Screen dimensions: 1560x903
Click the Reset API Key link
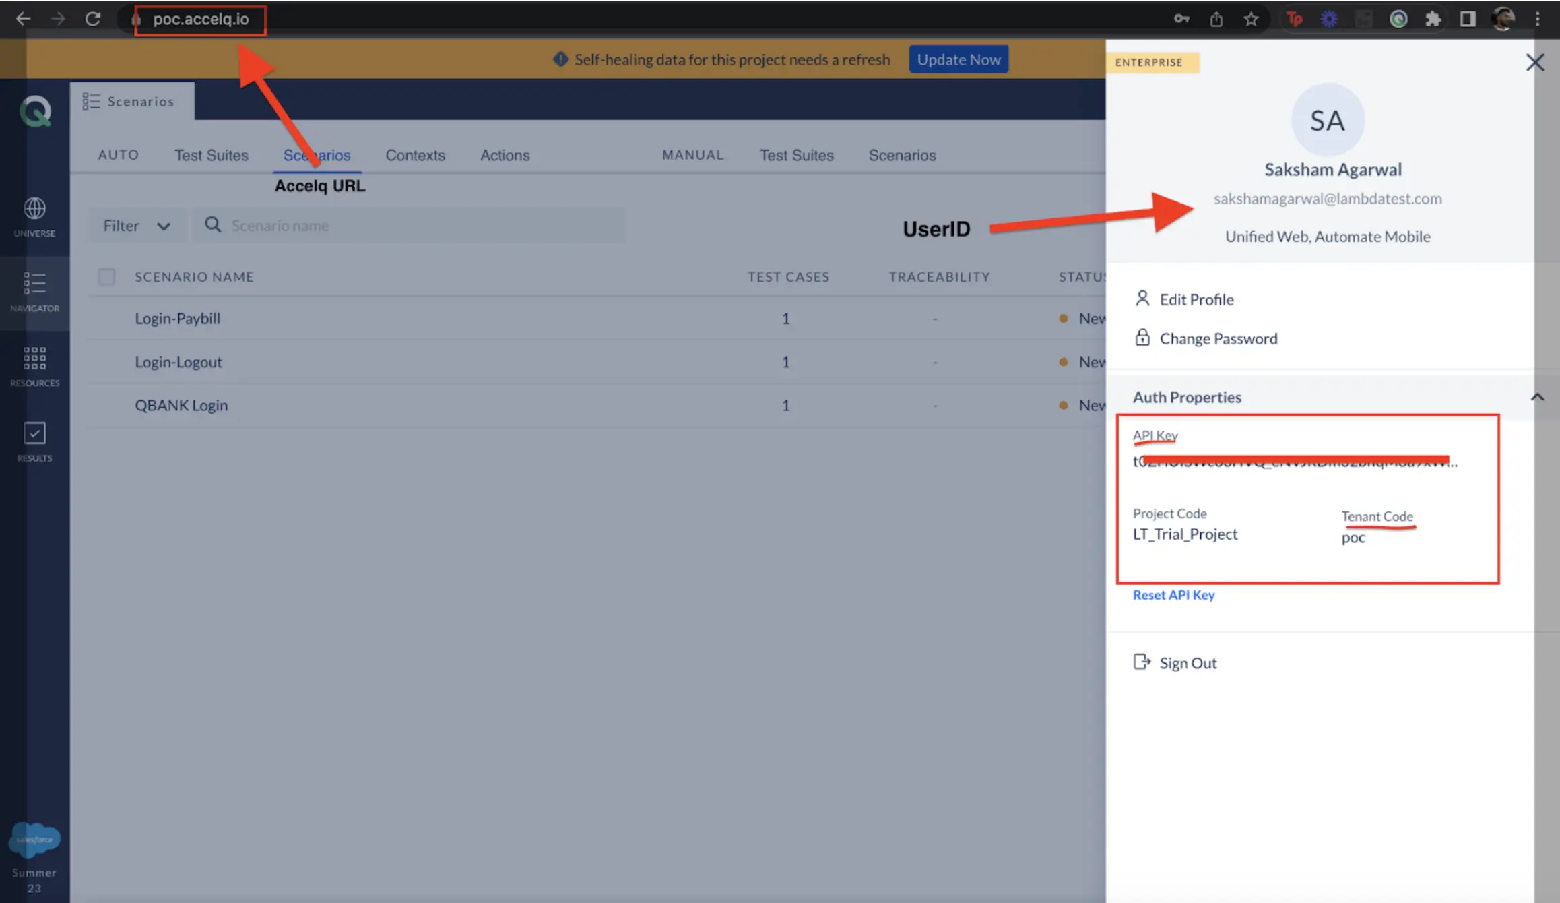tap(1174, 594)
